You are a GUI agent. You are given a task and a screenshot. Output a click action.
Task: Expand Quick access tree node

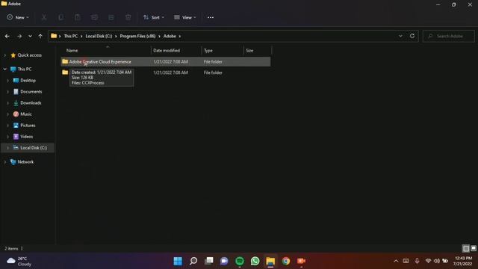[x=5, y=55]
